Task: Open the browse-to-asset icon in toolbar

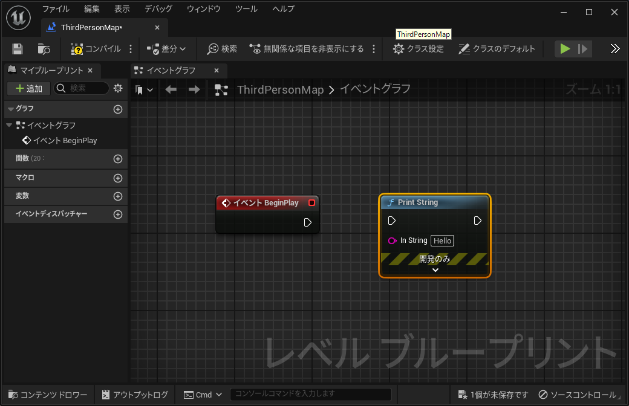Action: click(44, 49)
